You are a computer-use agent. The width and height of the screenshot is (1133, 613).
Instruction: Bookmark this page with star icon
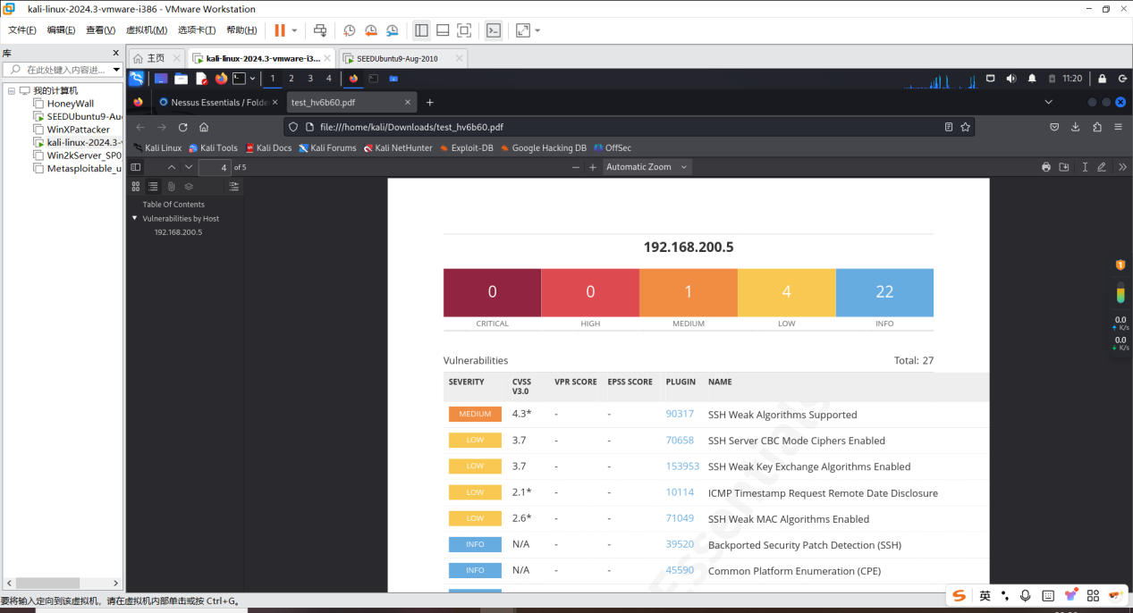click(965, 127)
